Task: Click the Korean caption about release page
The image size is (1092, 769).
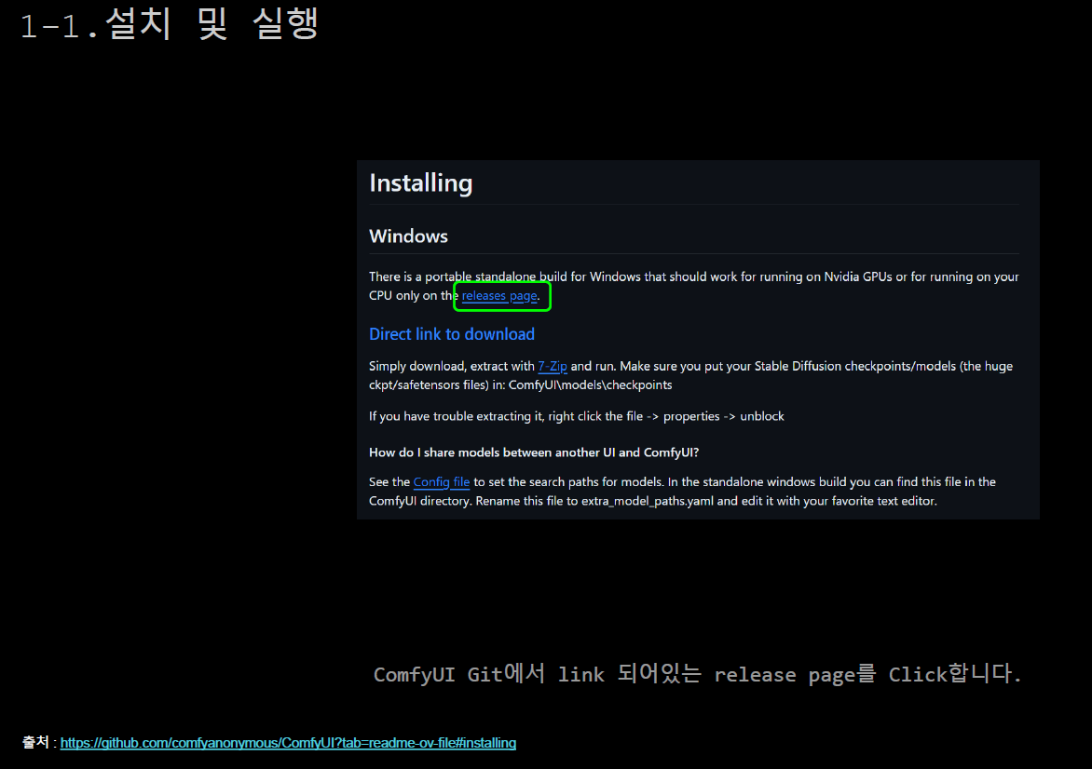Action: [x=697, y=674]
